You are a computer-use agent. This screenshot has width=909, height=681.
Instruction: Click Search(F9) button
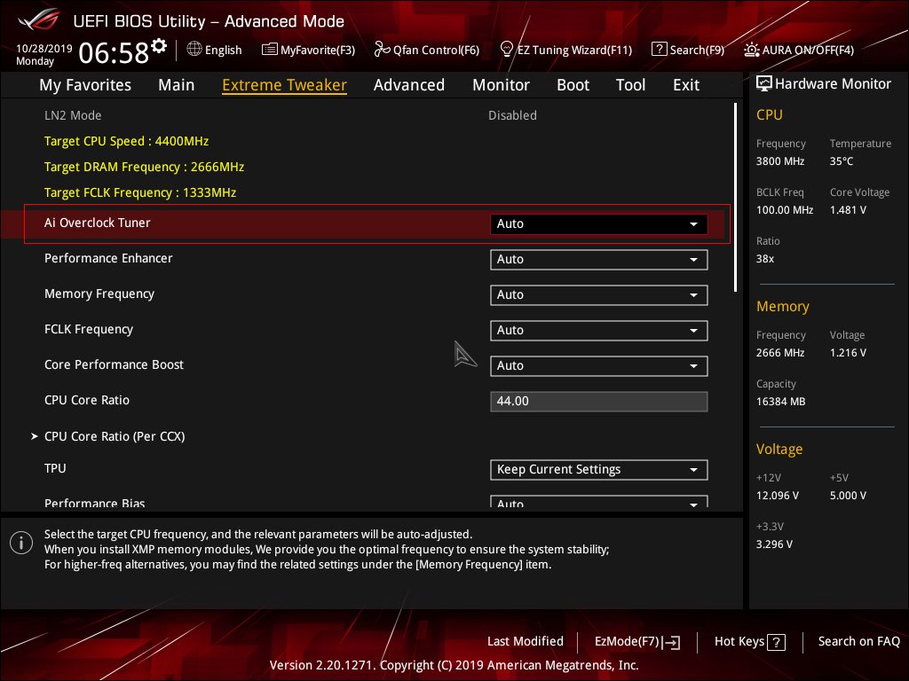tap(688, 50)
